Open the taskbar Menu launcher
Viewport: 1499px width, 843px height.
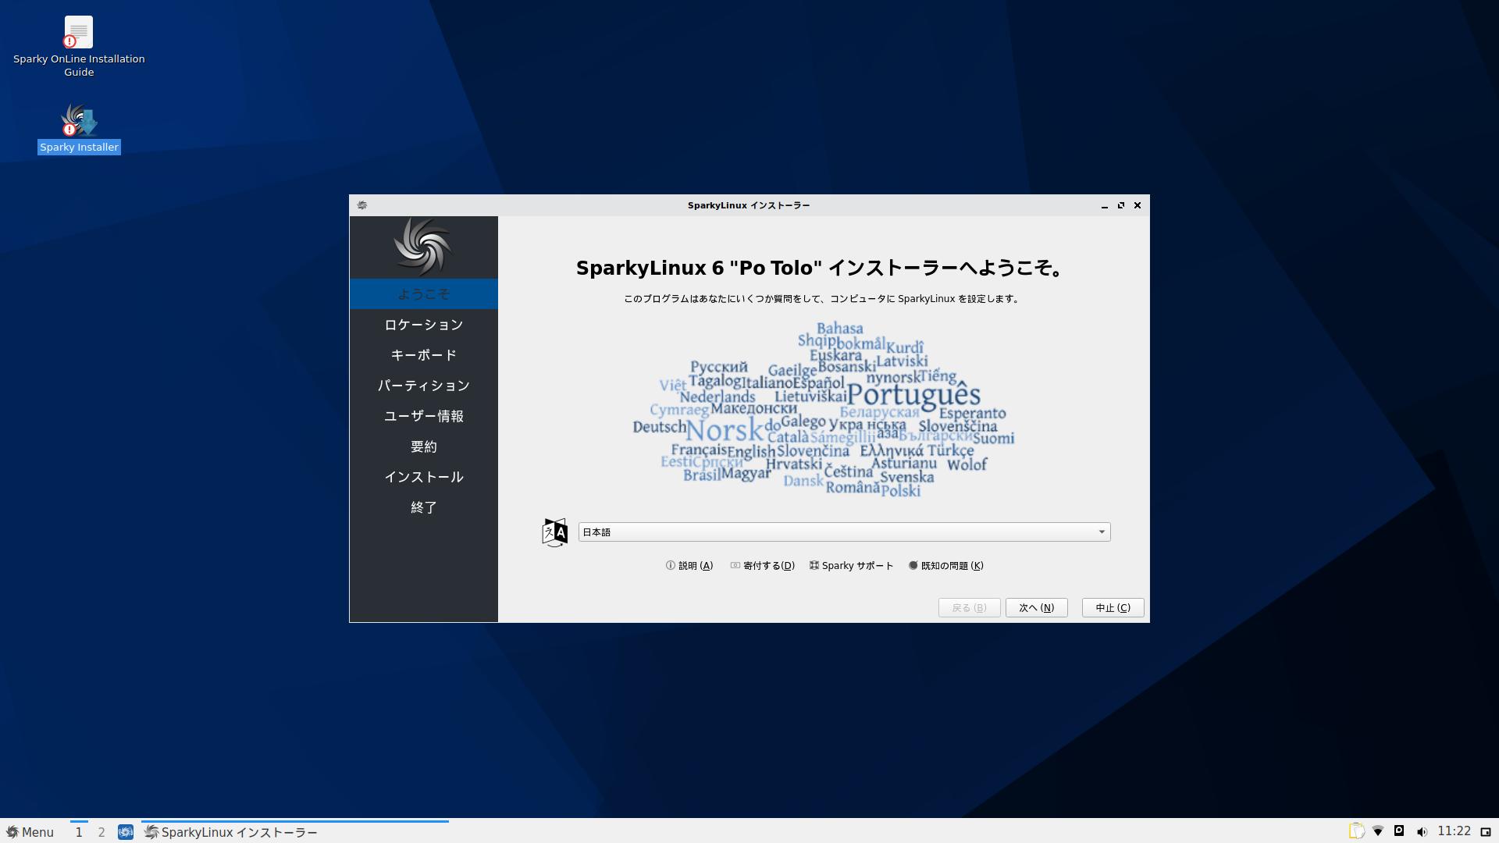[30, 832]
